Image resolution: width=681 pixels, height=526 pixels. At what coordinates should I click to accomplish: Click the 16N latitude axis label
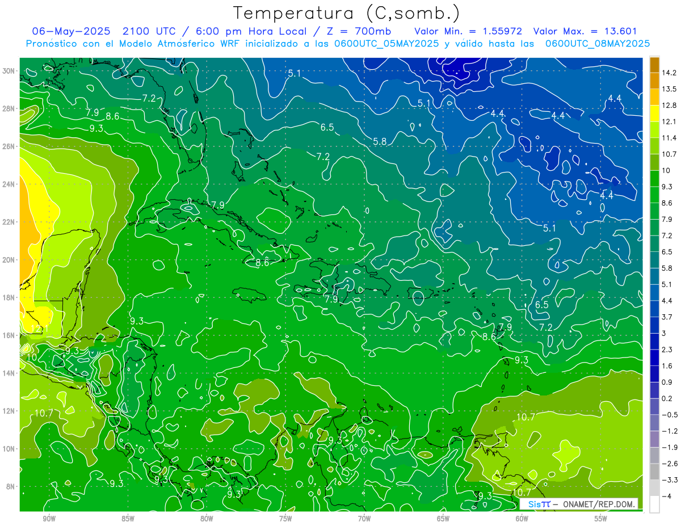pyautogui.click(x=9, y=335)
